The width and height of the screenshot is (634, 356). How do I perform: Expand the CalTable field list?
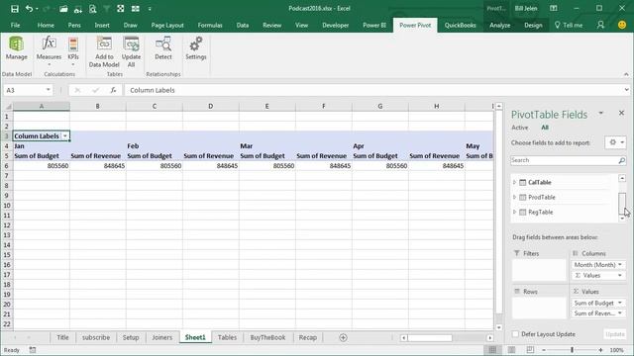(514, 182)
